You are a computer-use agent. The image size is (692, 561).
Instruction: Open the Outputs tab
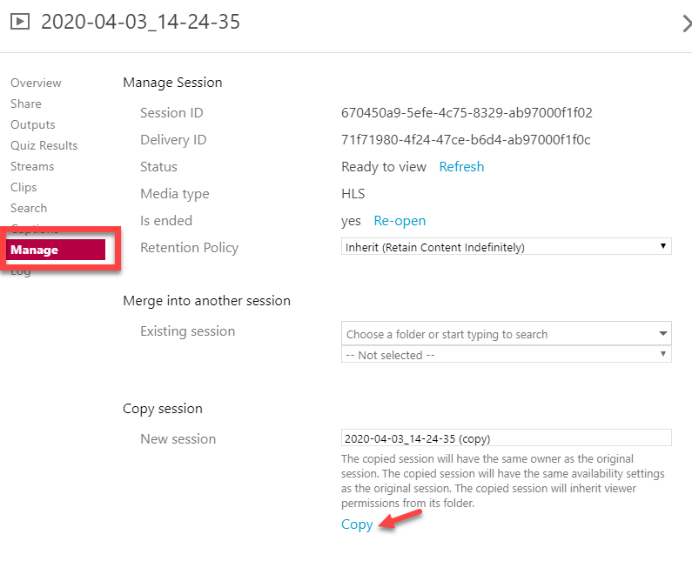coord(32,124)
